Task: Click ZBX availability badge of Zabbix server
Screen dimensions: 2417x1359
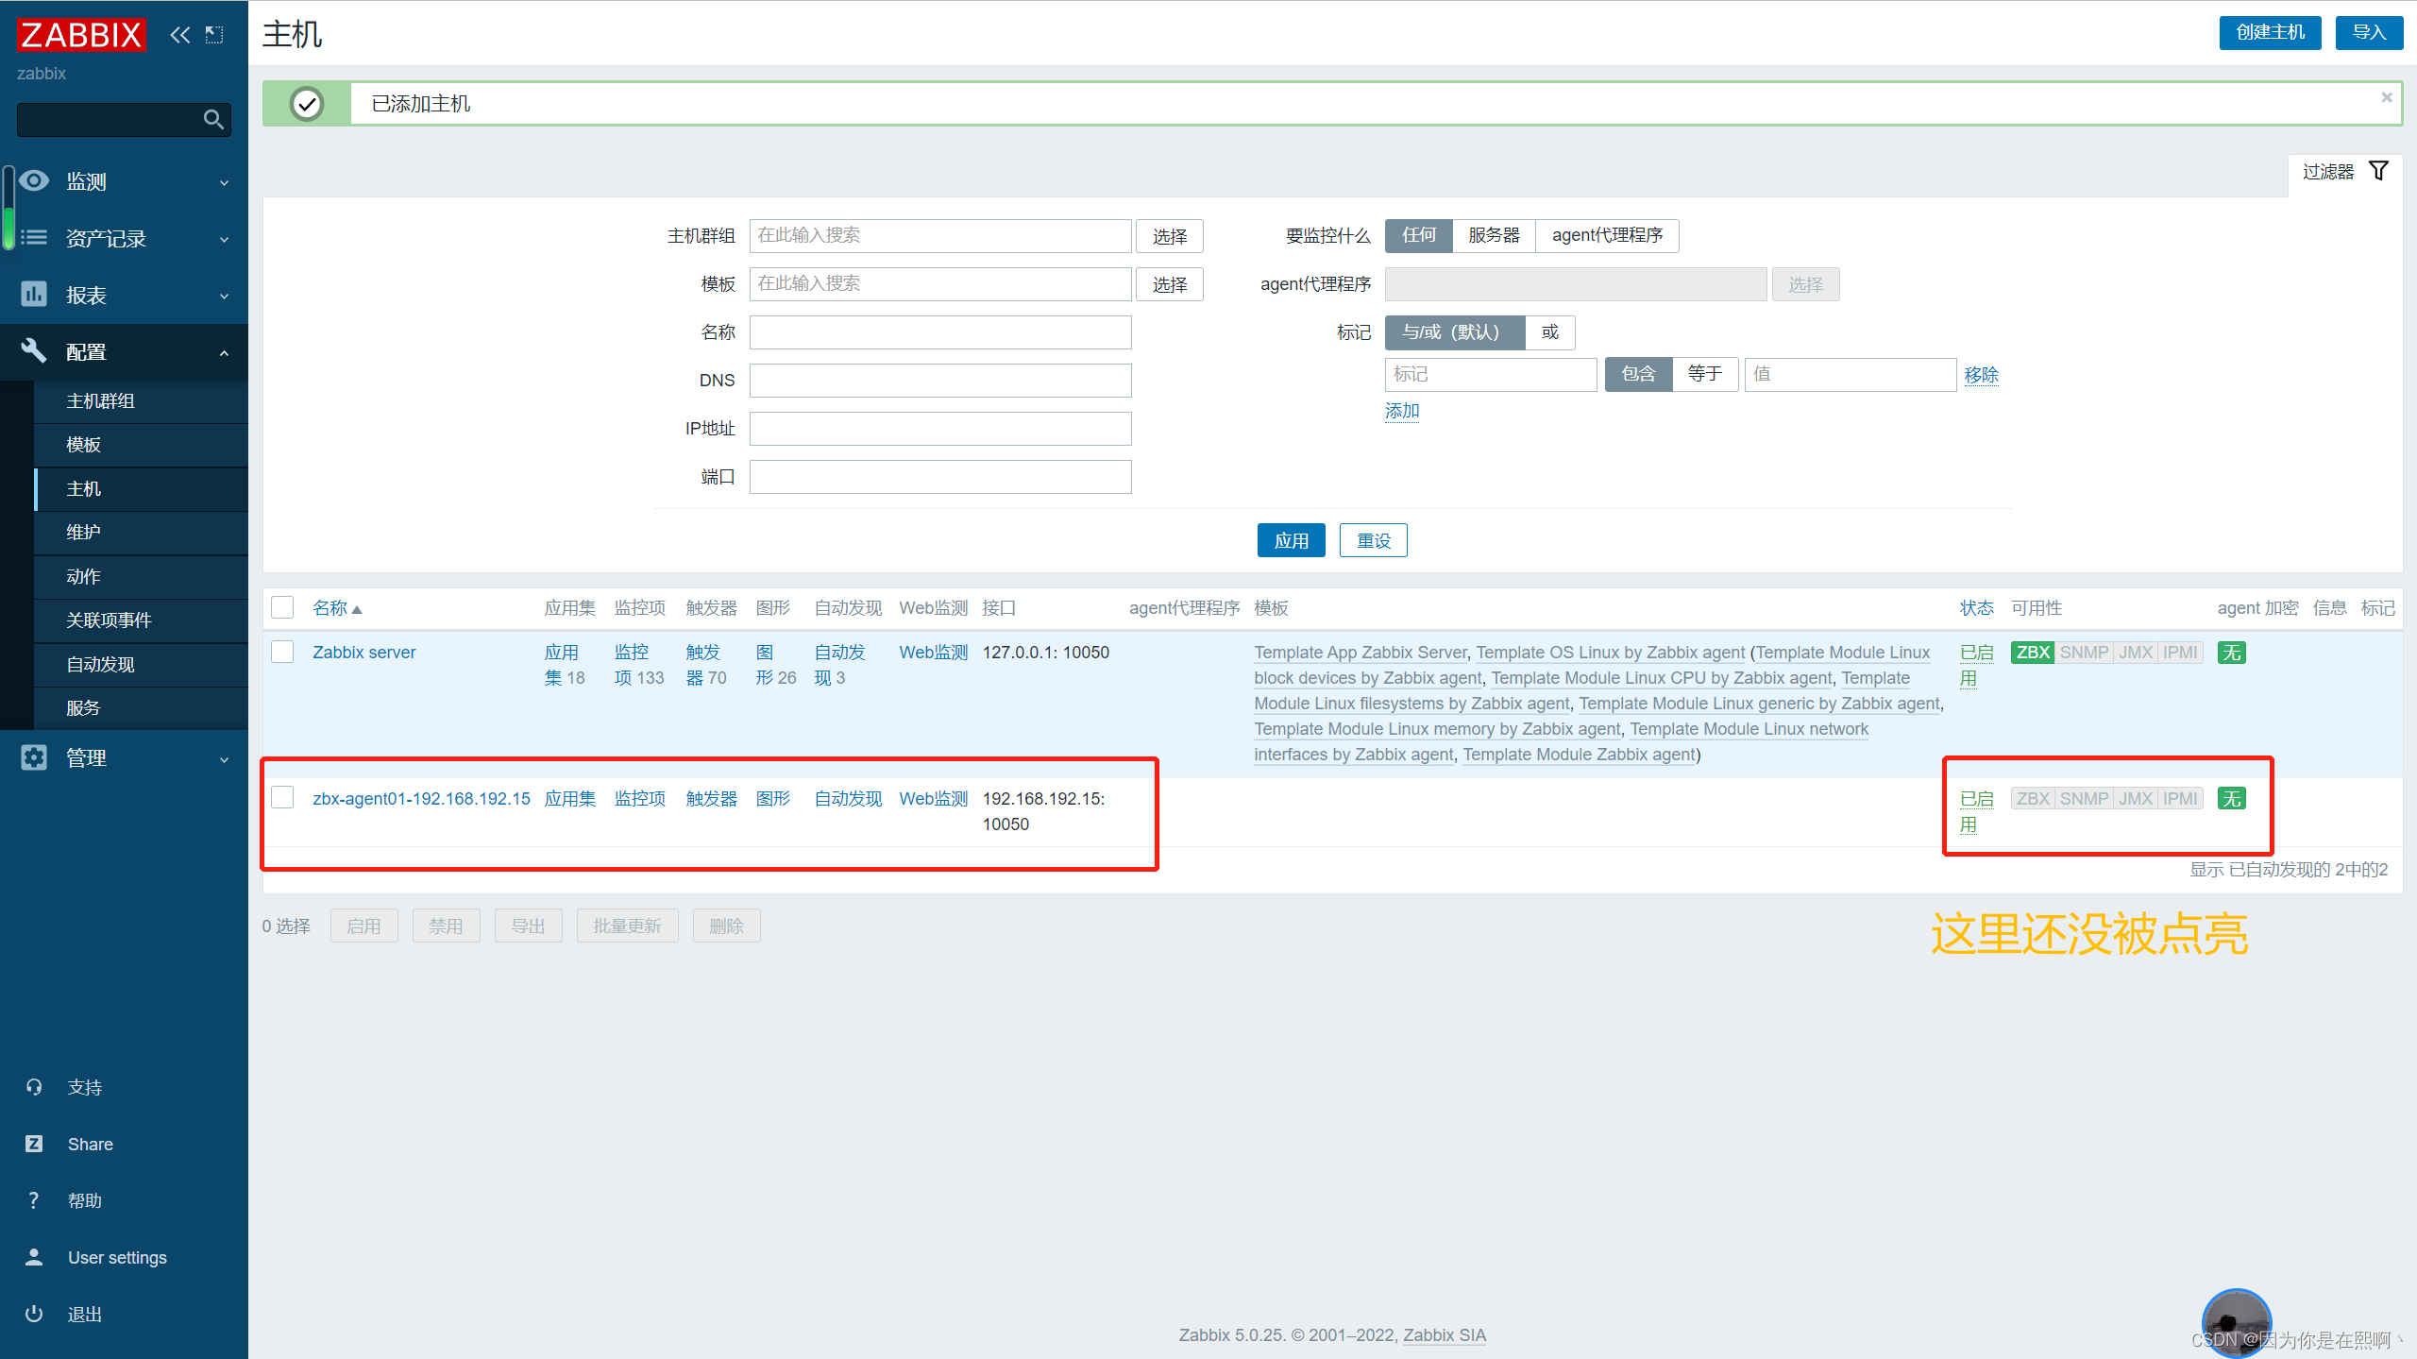Action: point(2032,653)
